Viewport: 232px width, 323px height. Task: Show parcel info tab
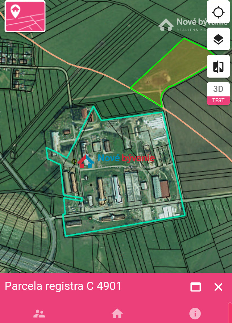195,314
